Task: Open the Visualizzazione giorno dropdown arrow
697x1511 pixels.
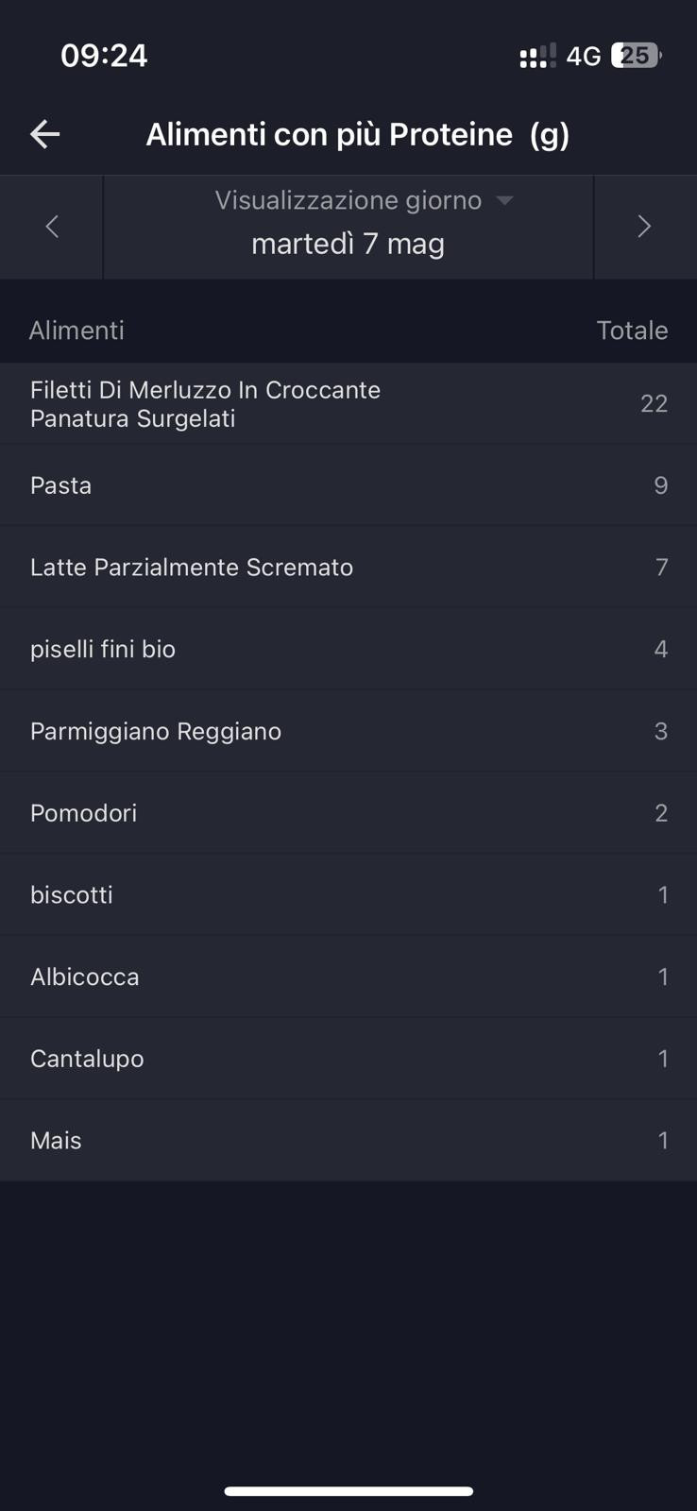Action: (505, 200)
